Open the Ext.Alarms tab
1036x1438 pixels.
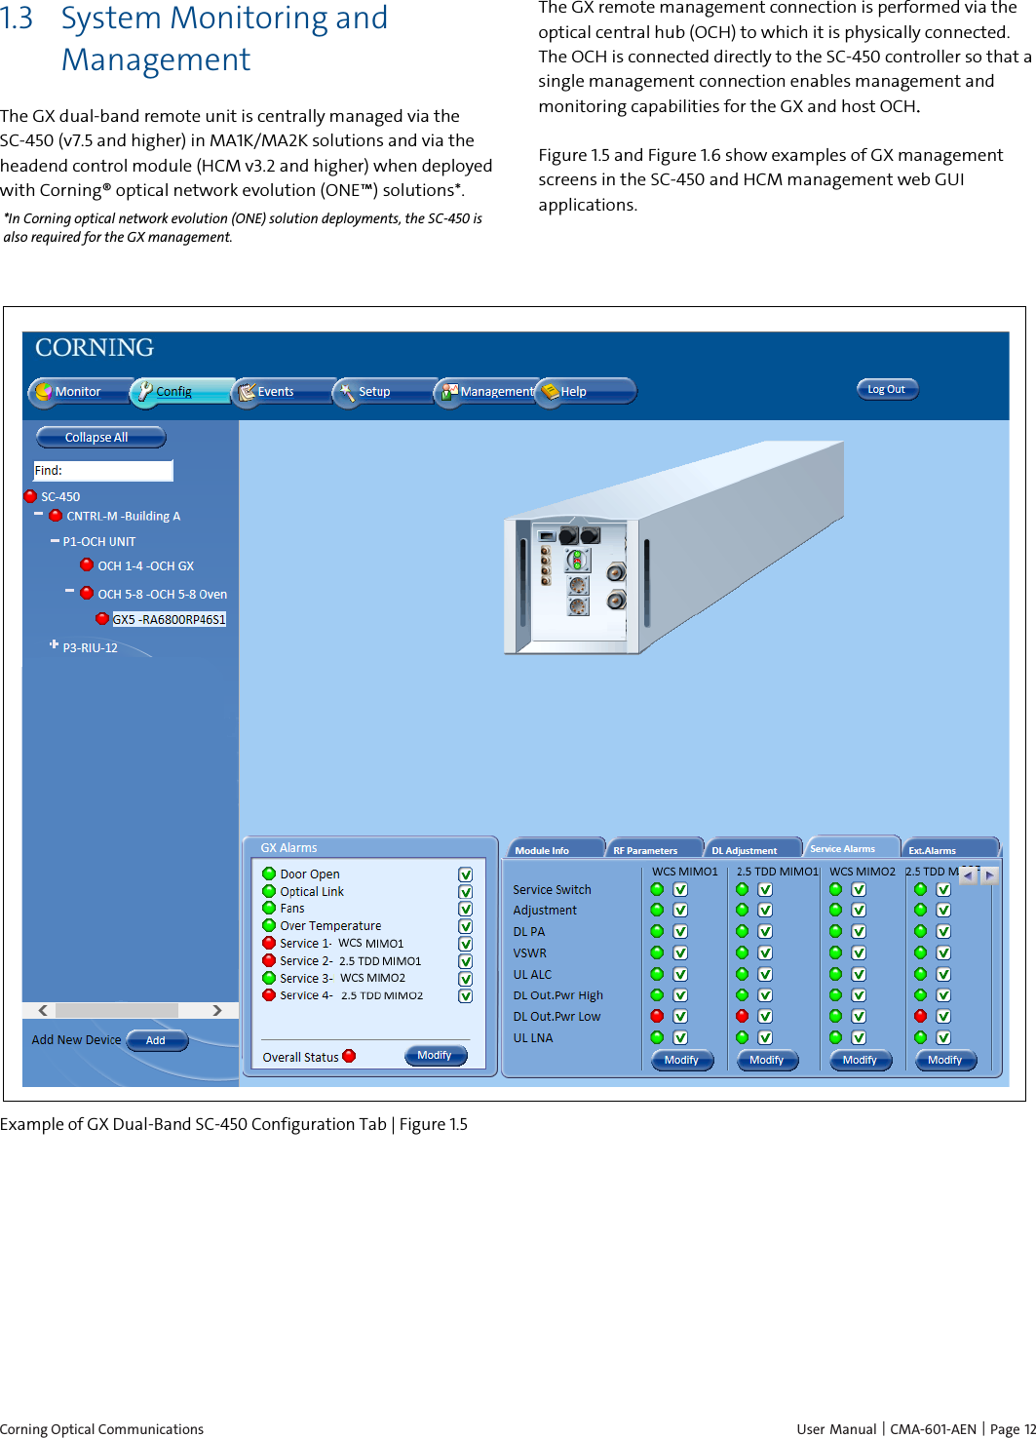[950, 849]
